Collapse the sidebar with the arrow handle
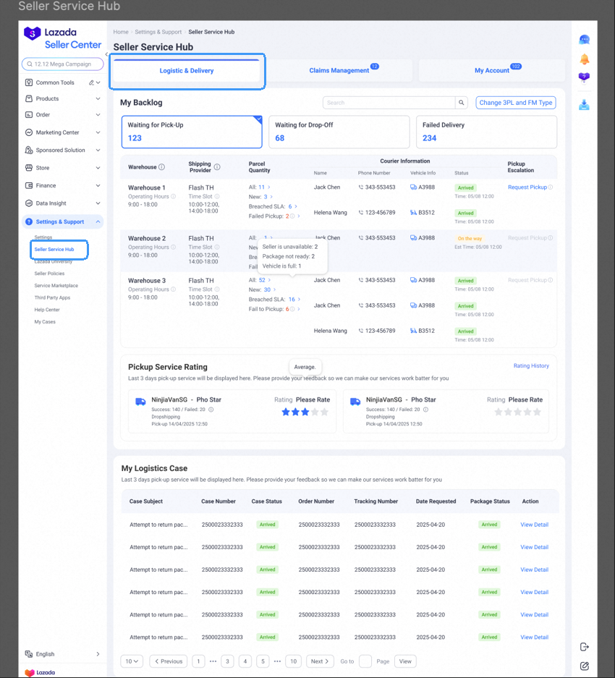Image resolution: width=615 pixels, height=678 pixels. coord(106,54)
